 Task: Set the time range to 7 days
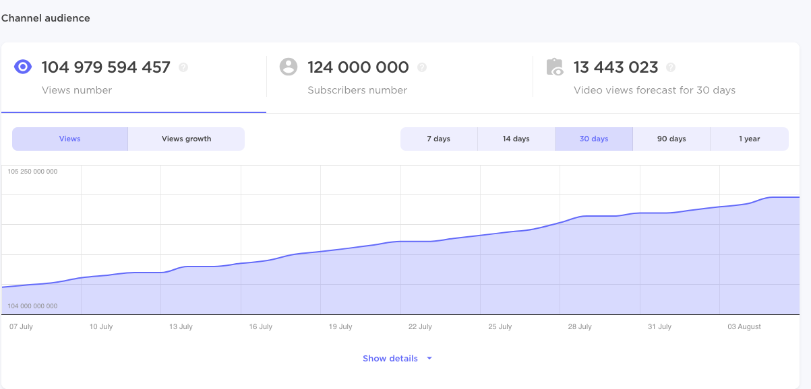click(x=438, y=139)
